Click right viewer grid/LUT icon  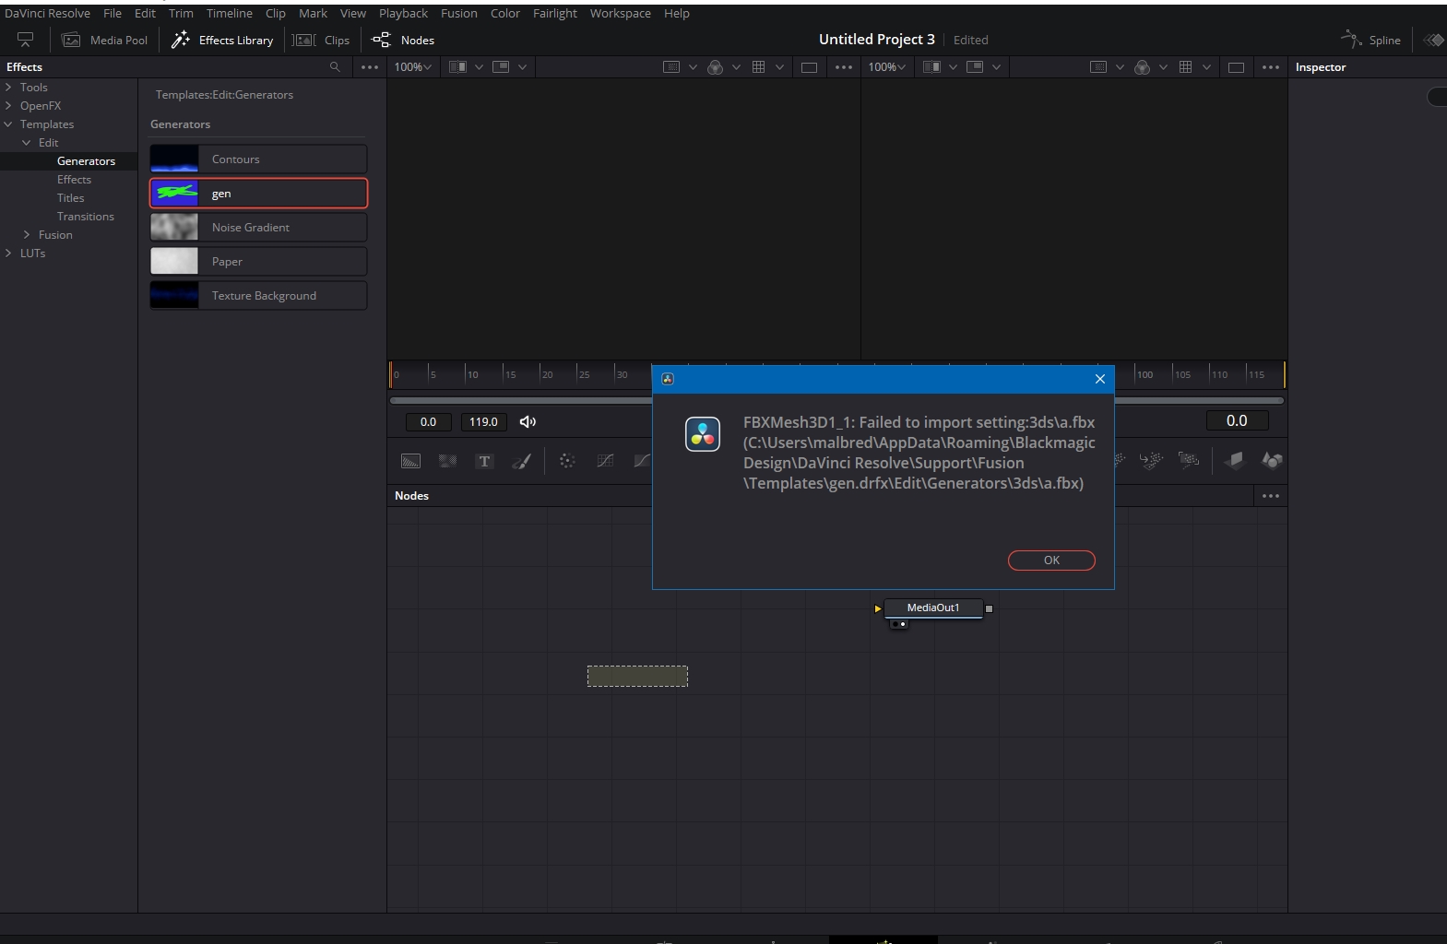pyautogui.click(x=1185, y=67)
